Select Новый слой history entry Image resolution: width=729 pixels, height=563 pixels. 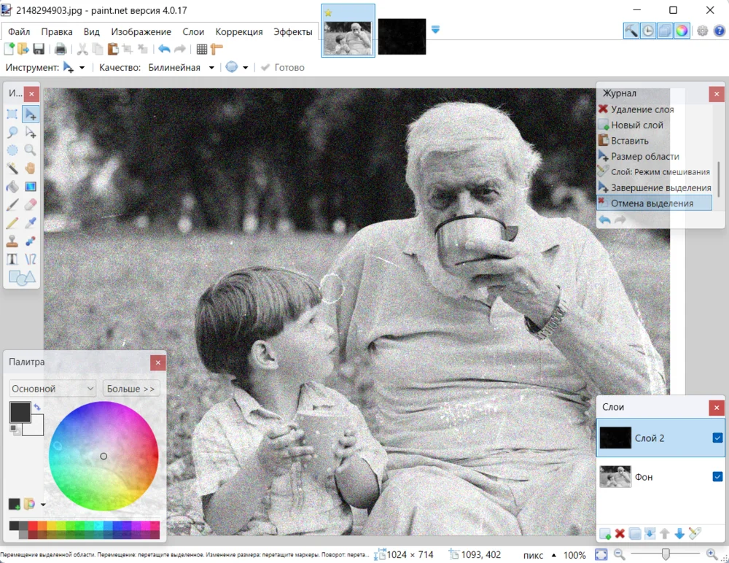click(x=654, y=125)
